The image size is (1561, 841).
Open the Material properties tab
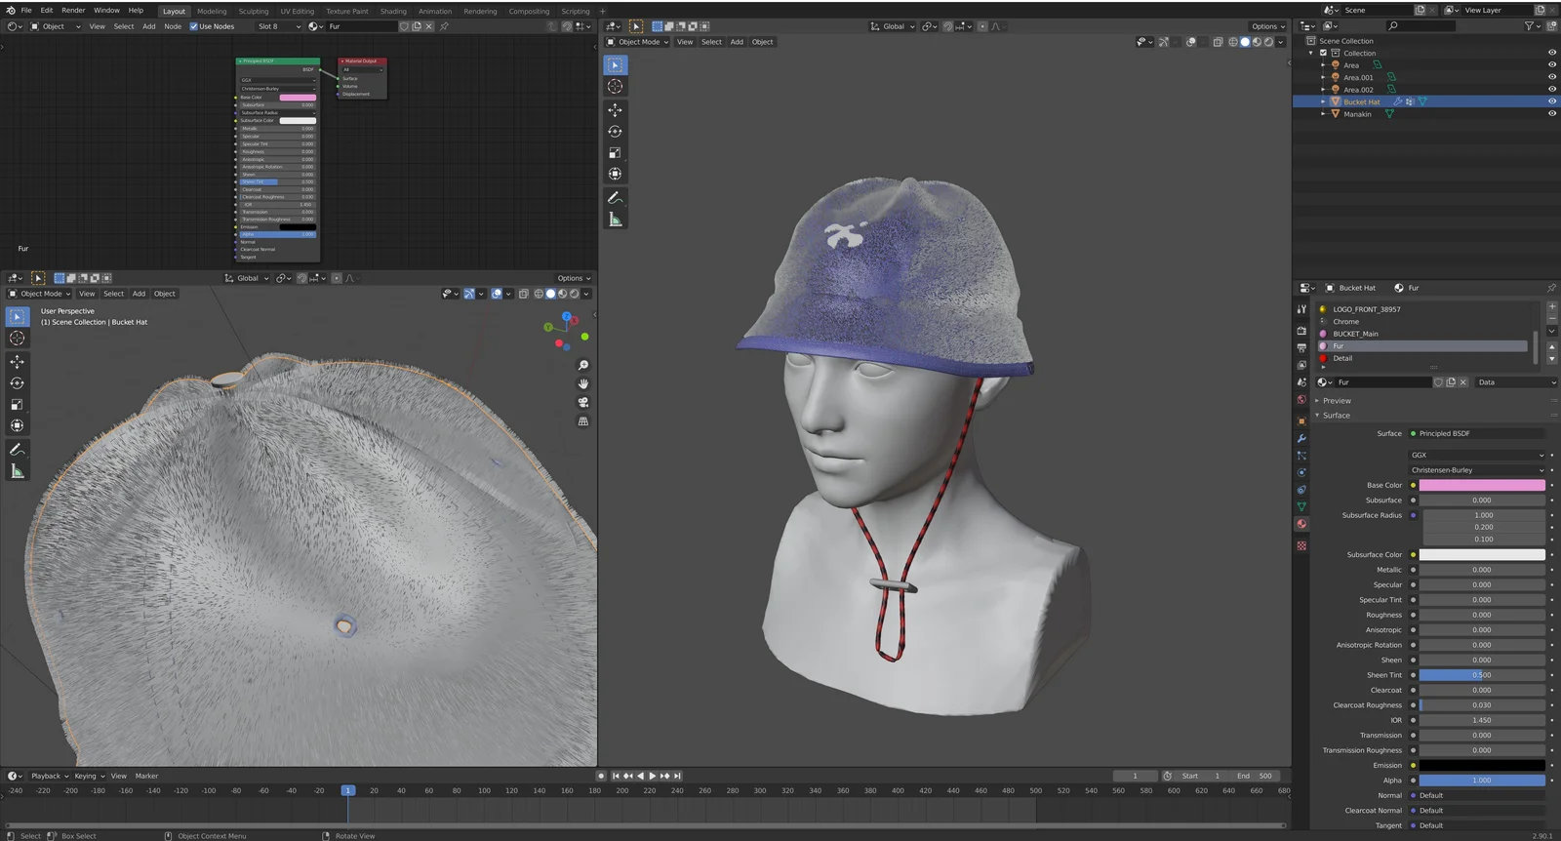[1301, 524]
